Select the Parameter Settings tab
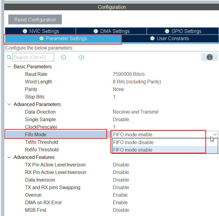 [x=63, y=39]
